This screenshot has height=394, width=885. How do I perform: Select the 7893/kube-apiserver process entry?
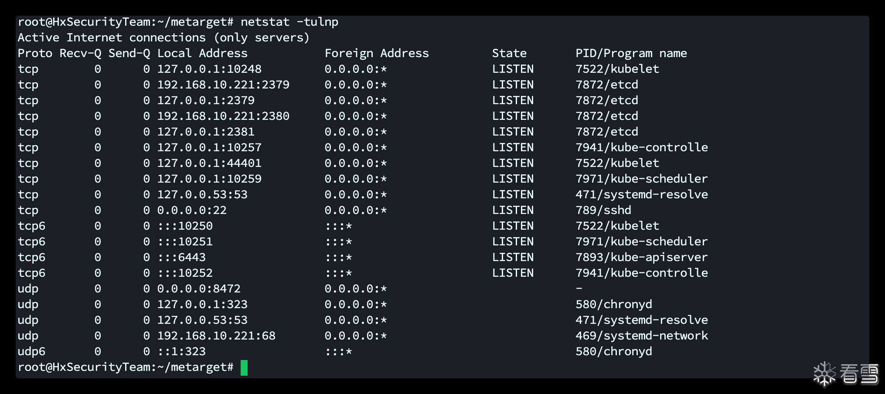641,257
